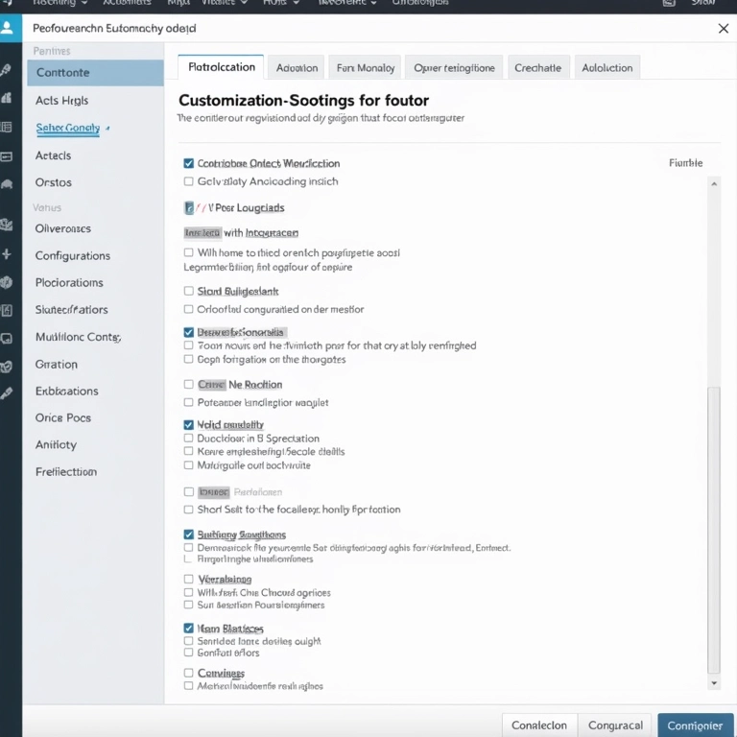Uncheck the Suubiiang Sawgttions checkbox
Screen dimensions: 737x737
point(188,535)
